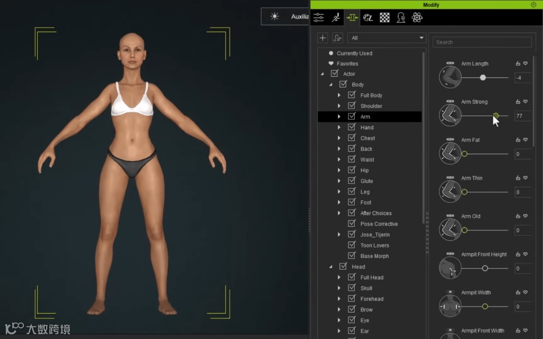
Task: Select the After Choices tree item
Action: [x=376, y=213]
